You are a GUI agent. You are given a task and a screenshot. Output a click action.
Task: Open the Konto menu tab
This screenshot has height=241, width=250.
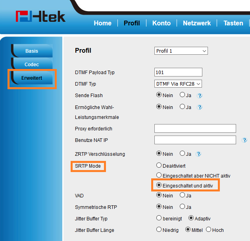point(162,23)
